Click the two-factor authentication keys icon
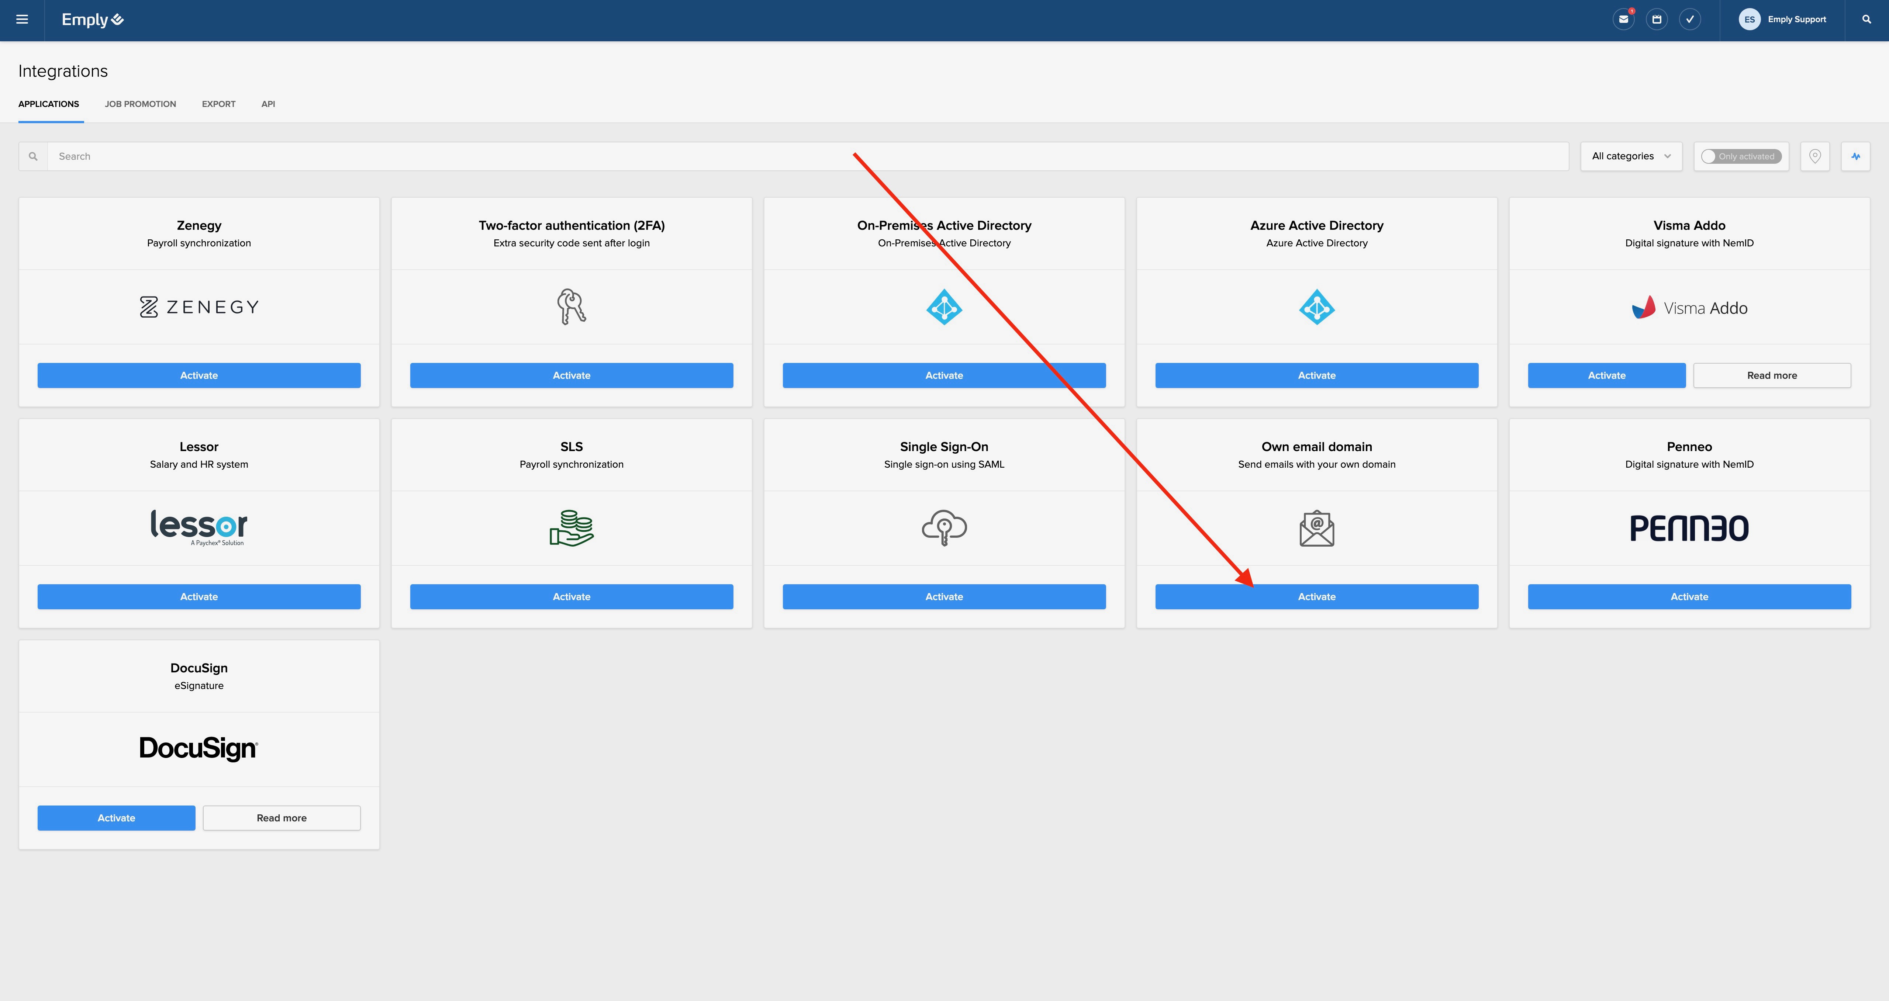Image resolution: width=1889 pixels, height=1001 pixels. coord(571,306)
